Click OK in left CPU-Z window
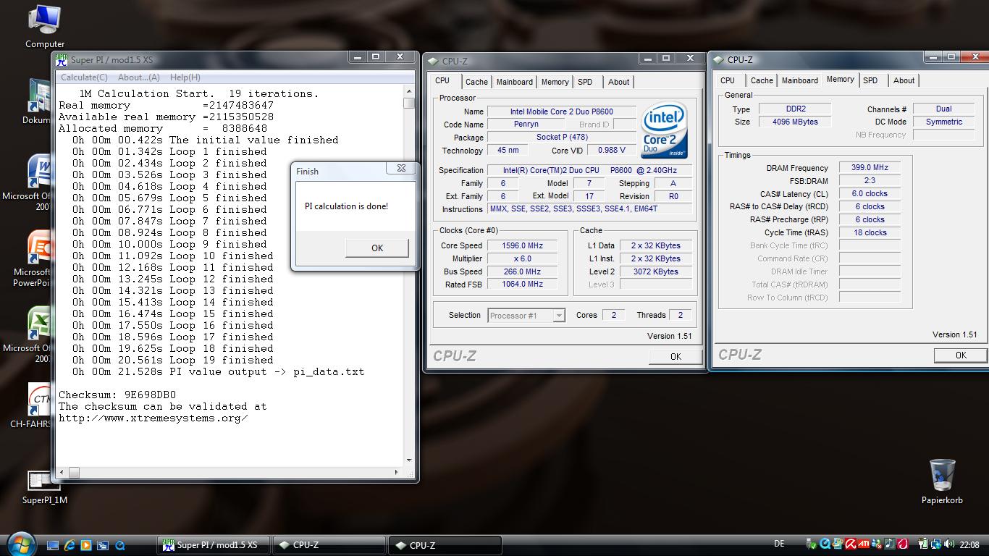This screenshot has height=556, width=989. tap(676, 356)
